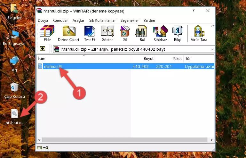The image size is (246, 158).
Task: Start the Virüs Tara scan
Action: [199, 33]
